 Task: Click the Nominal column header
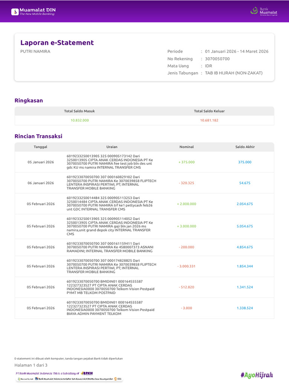tap(187, 147)
